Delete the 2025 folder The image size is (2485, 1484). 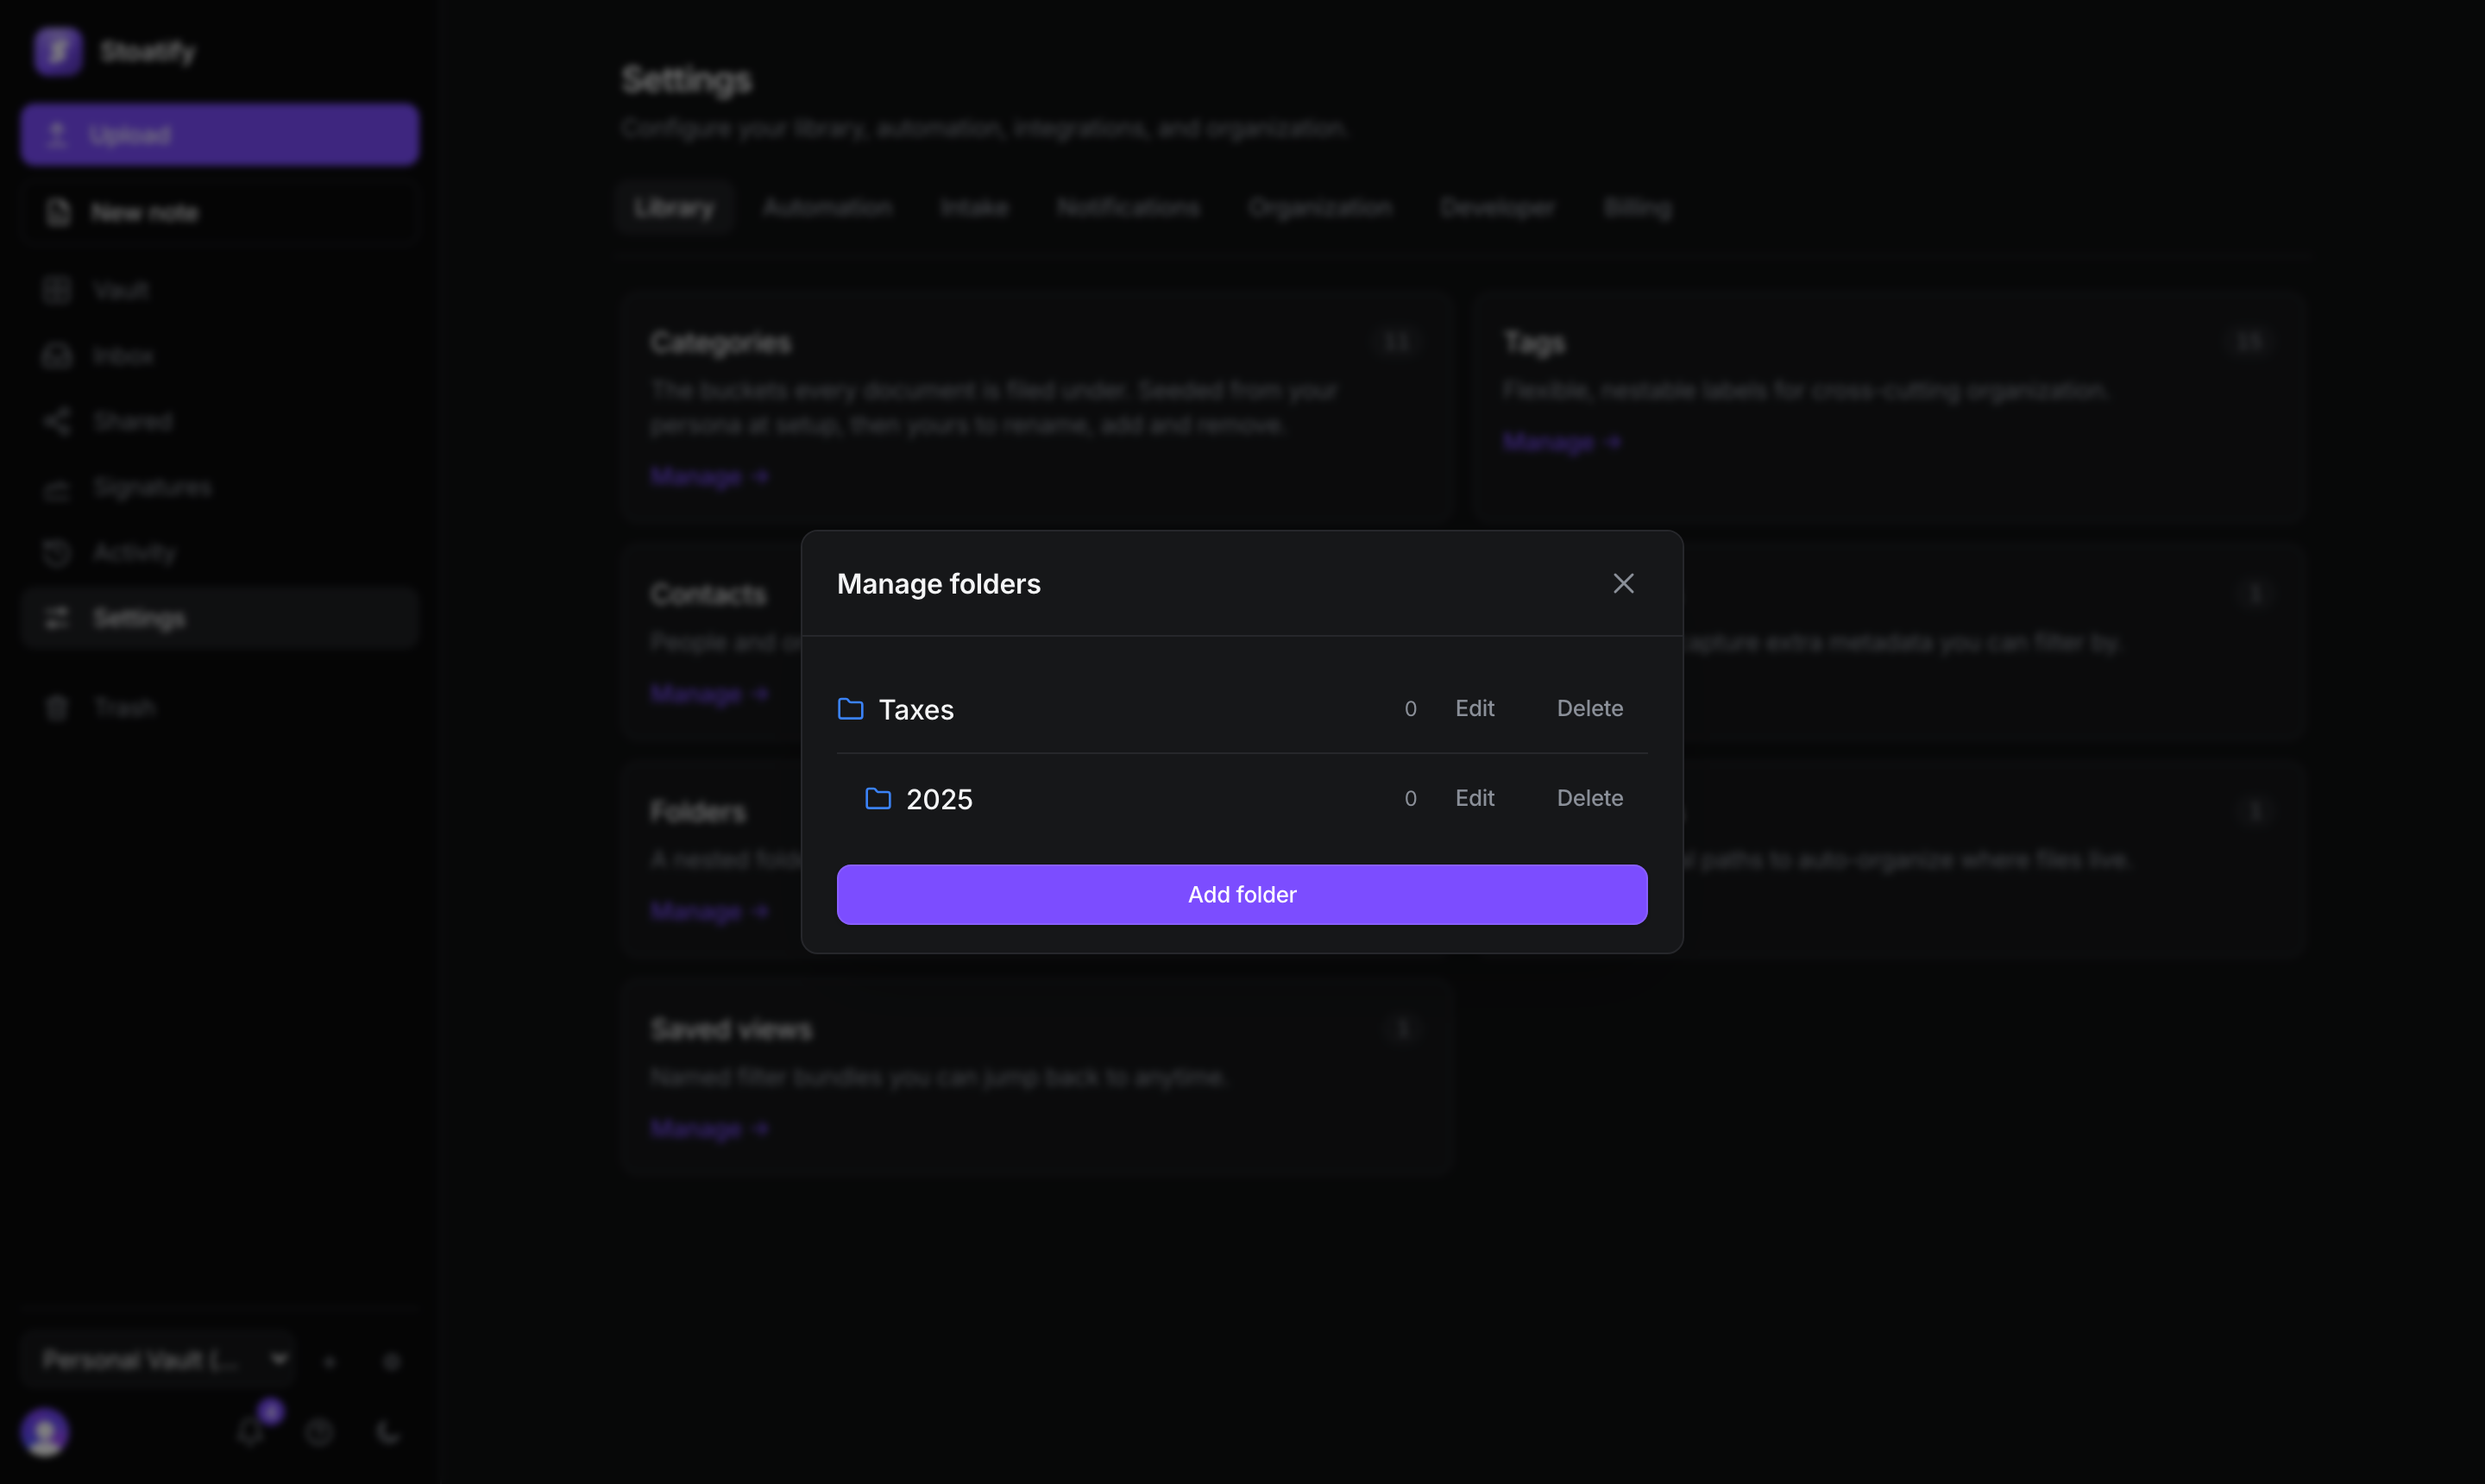pyautogui.click(x=1589, y=798)
